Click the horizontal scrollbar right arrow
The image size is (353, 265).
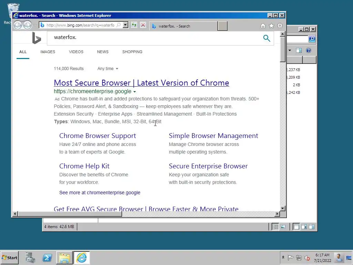tap(277, 214)
